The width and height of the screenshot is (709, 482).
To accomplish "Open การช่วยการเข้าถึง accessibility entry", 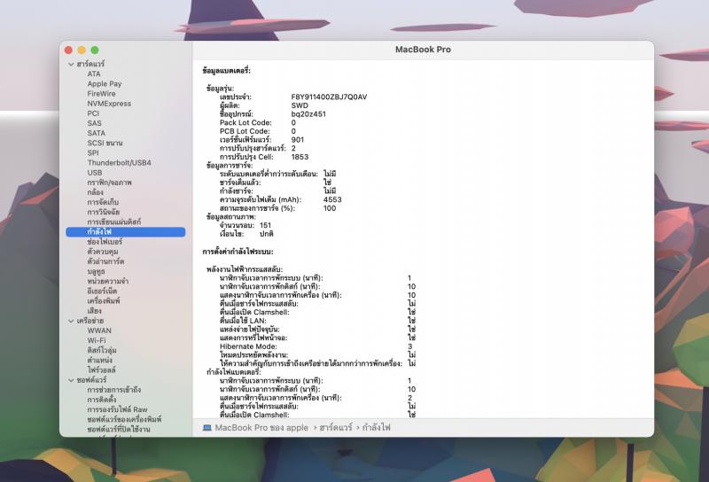I will click(x=114, y=390).
